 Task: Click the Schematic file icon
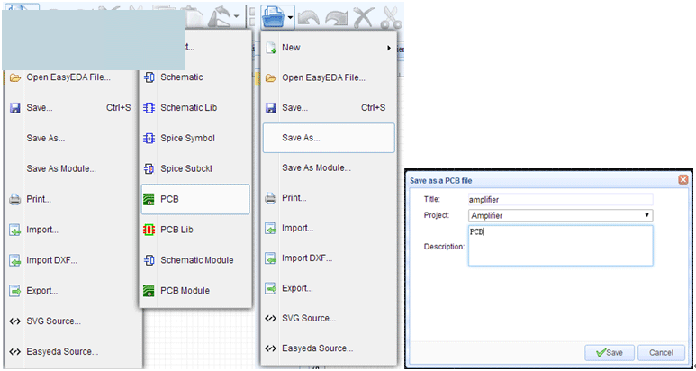pos(149,77)
